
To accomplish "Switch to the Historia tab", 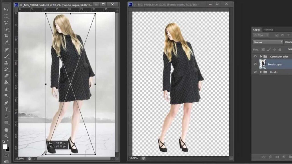I will [268, 30].
